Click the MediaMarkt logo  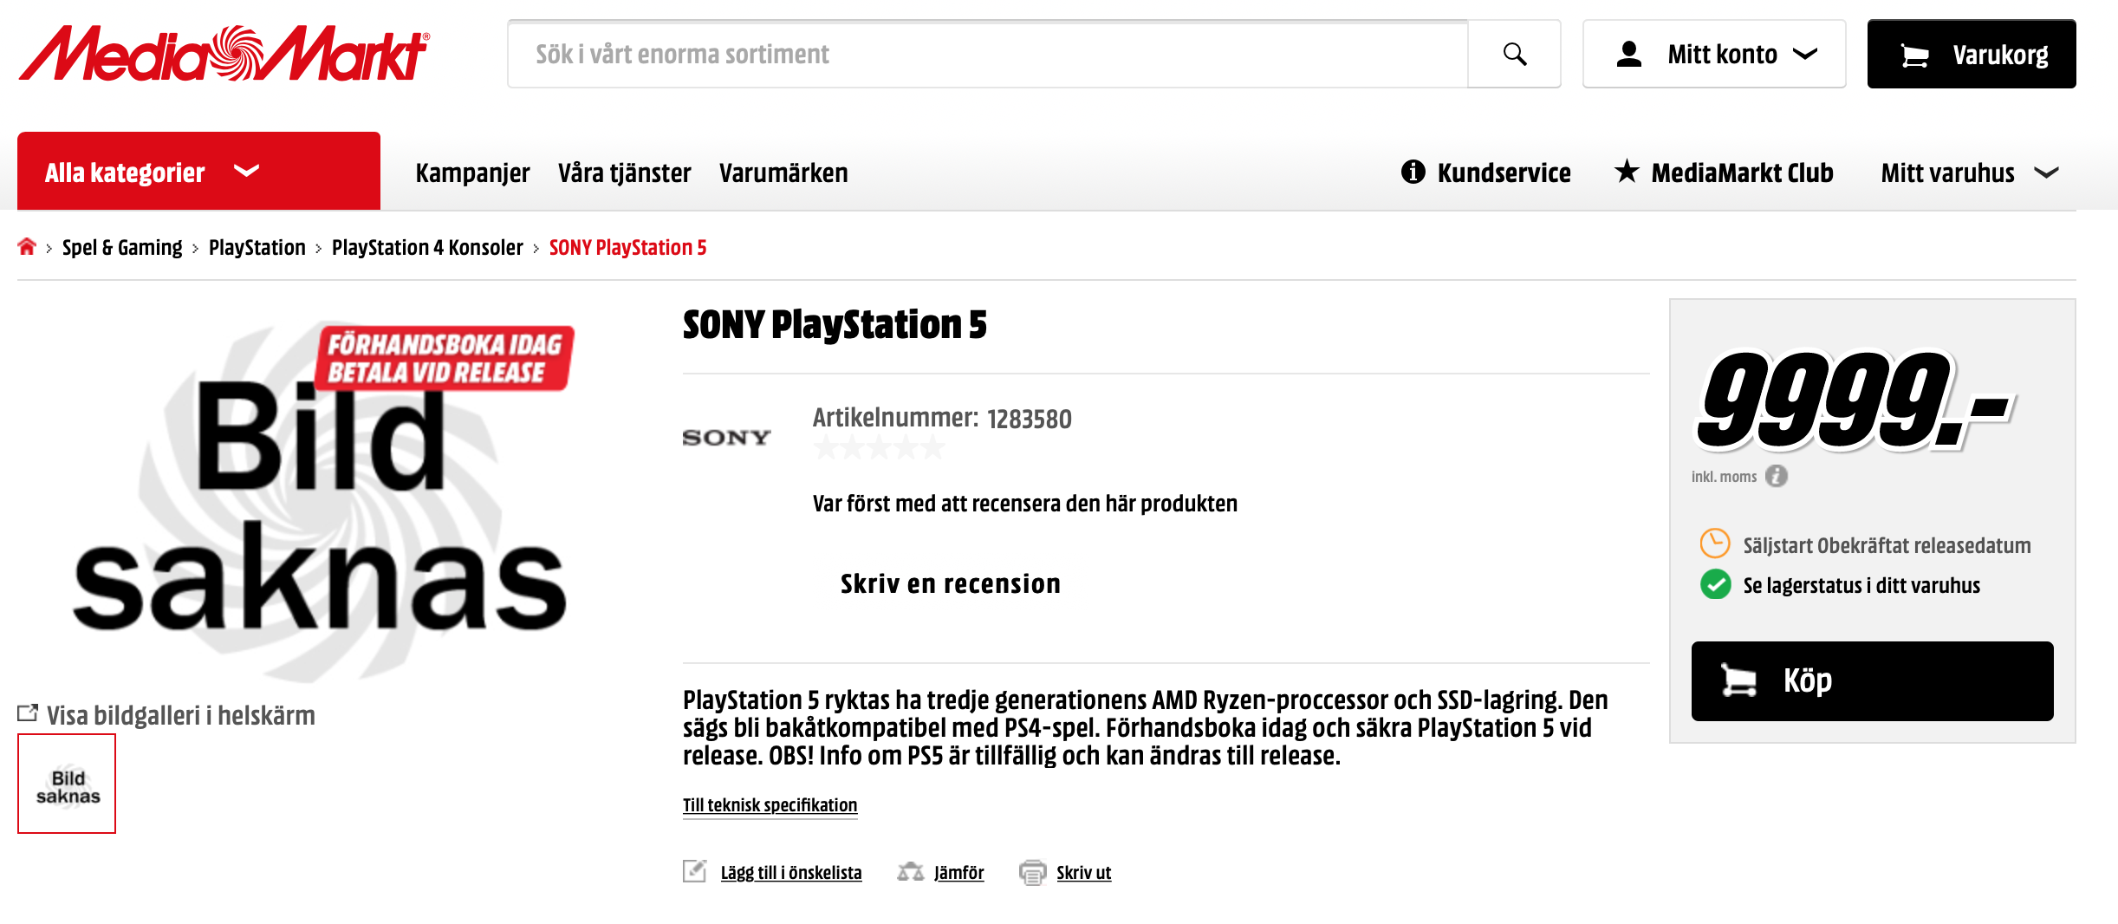224,54
